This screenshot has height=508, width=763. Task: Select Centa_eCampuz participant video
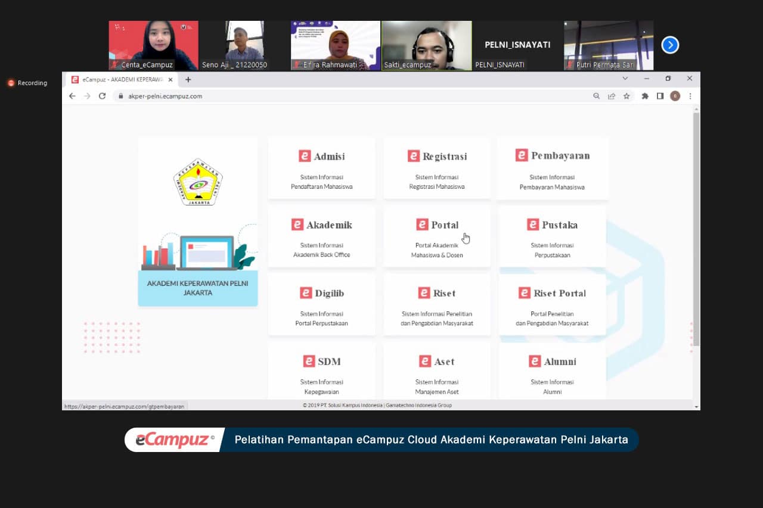tap(153, 46)
